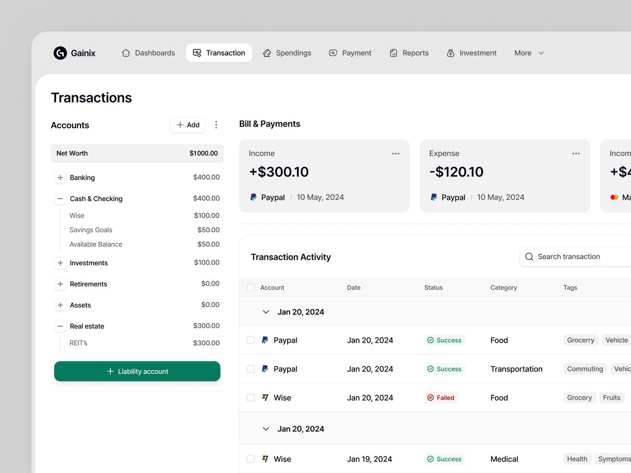Click the Payment nav icon
Image resolution: width=631 pixels, height=473 pixels.
pos(333,53)
